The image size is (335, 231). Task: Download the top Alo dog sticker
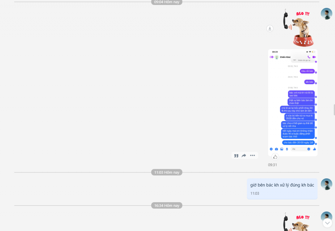[x=270, y=28]
